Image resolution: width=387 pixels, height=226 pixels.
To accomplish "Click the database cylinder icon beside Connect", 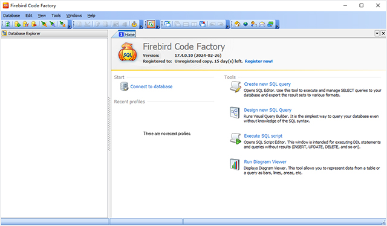I will click(124, 86).
